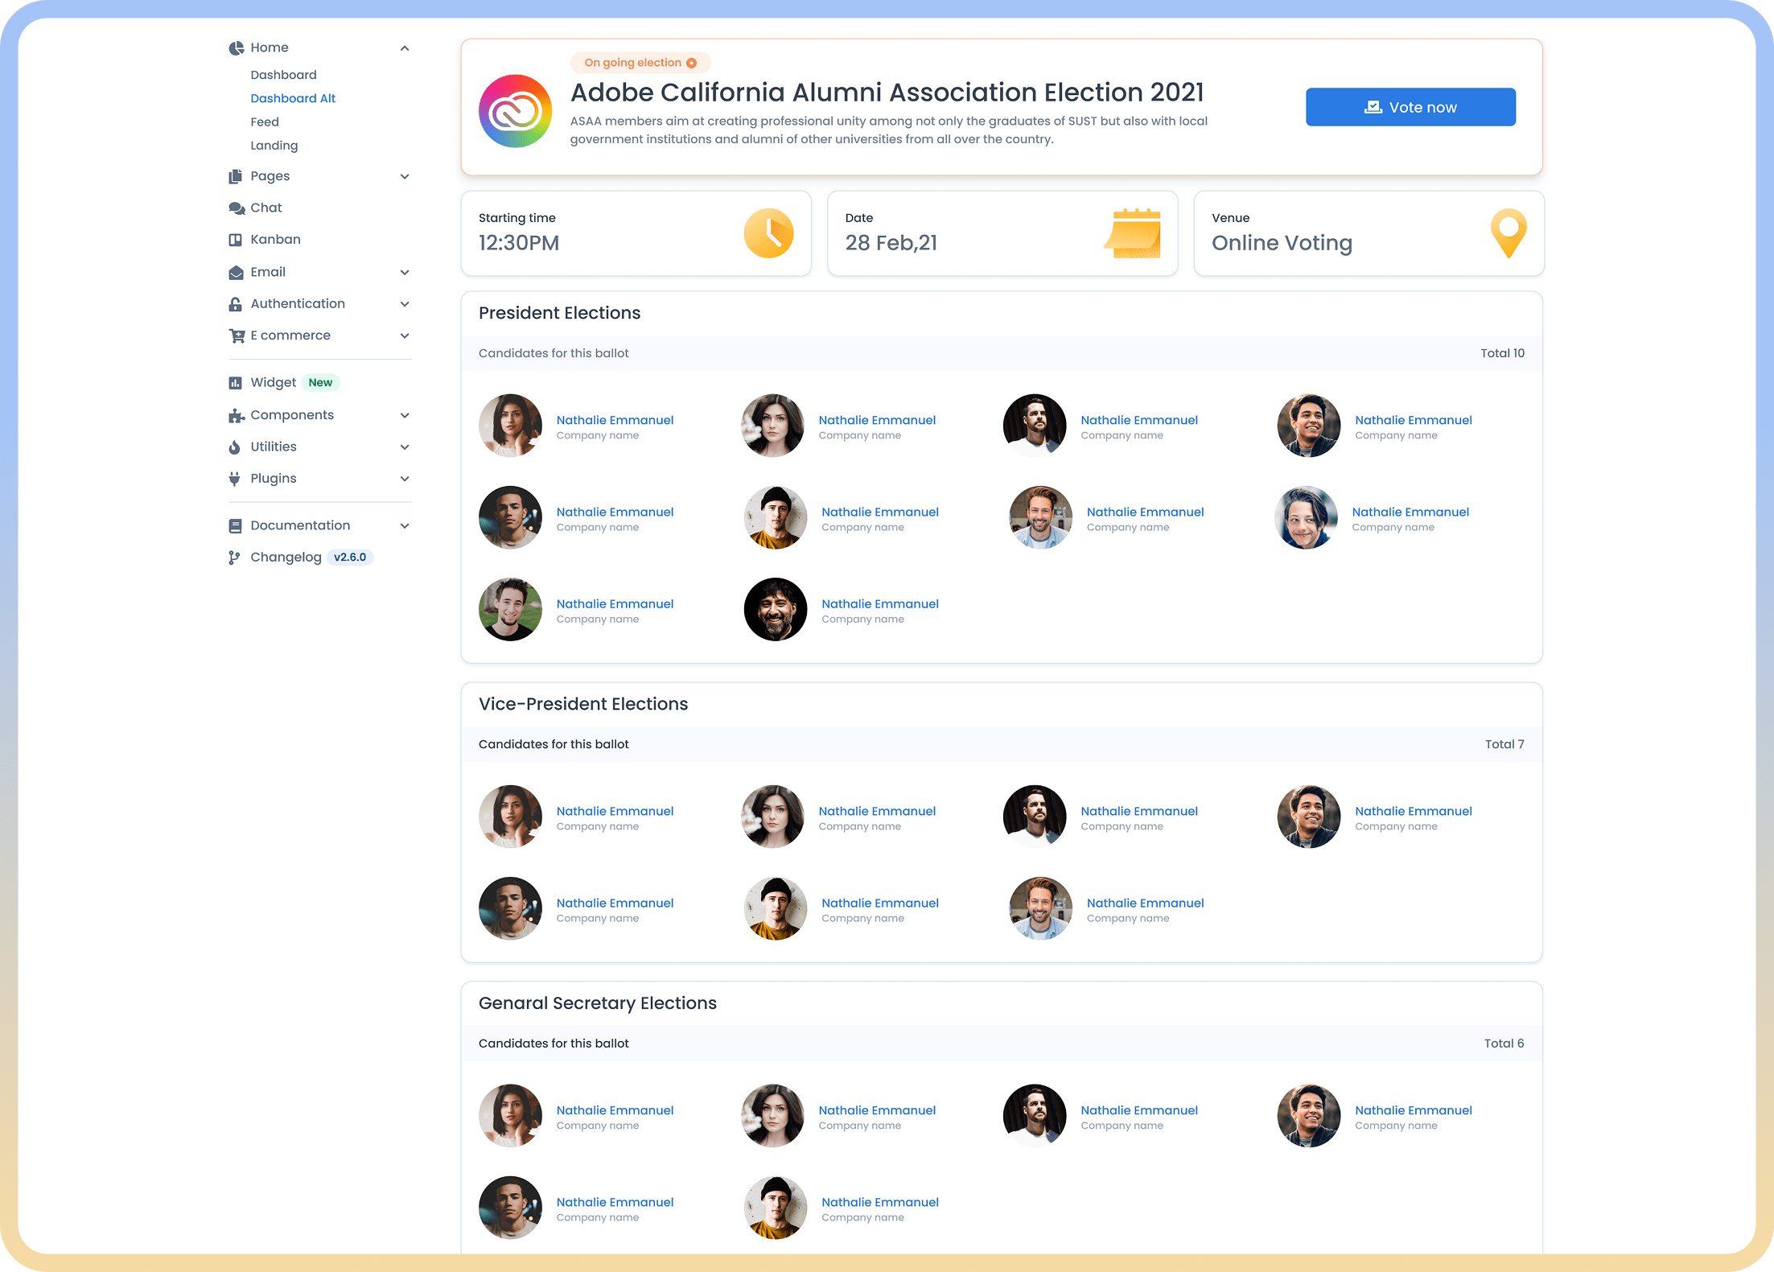Go to the Landing page item
The width and height of the screenshot is (1774, 1272).
coord(274,146)
